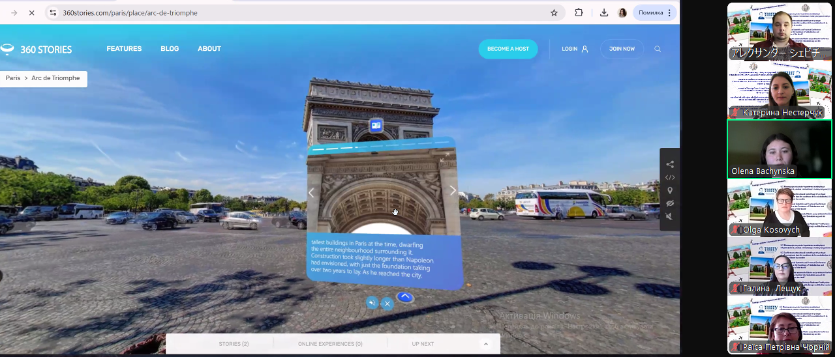Click the Become a Host button
Screen dimensions: 835x357
tap(508, 49)
